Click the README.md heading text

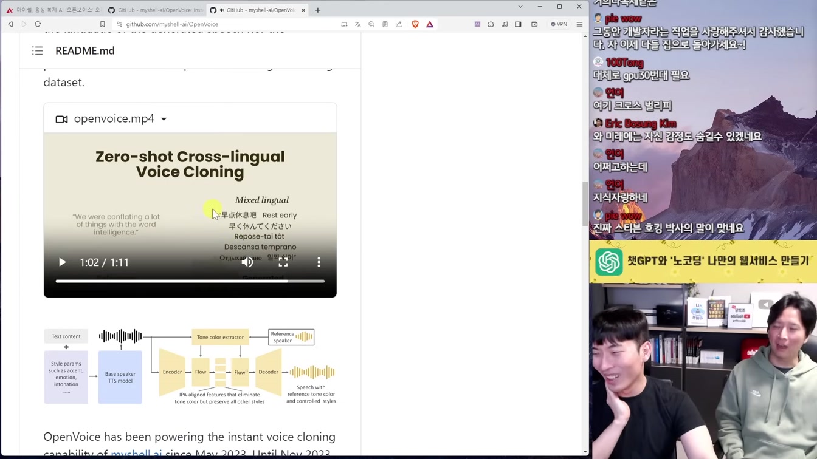pyautogui.click(x=85, y=51)
